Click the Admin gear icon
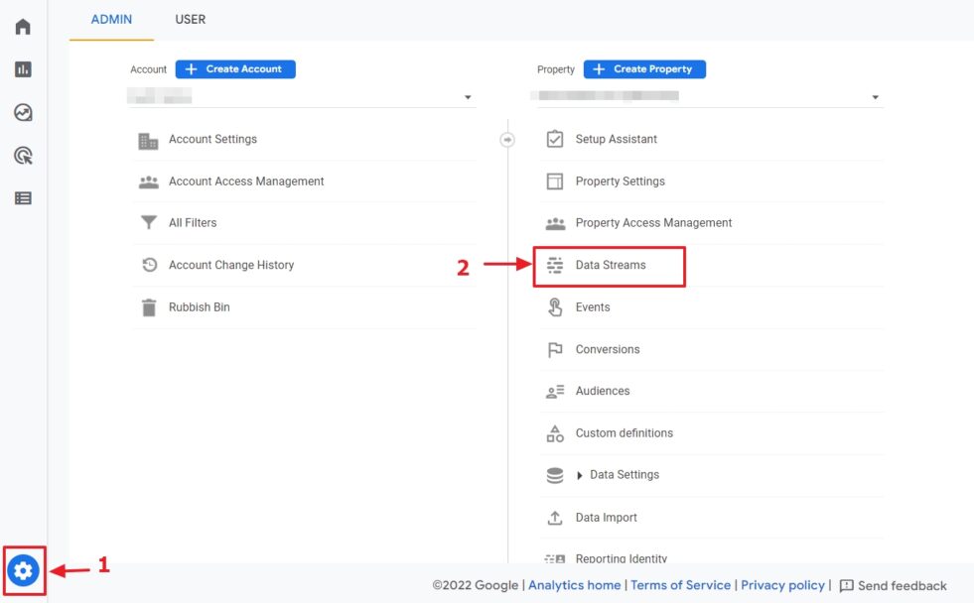Screen dimensions: 974x603 (24, 570)
